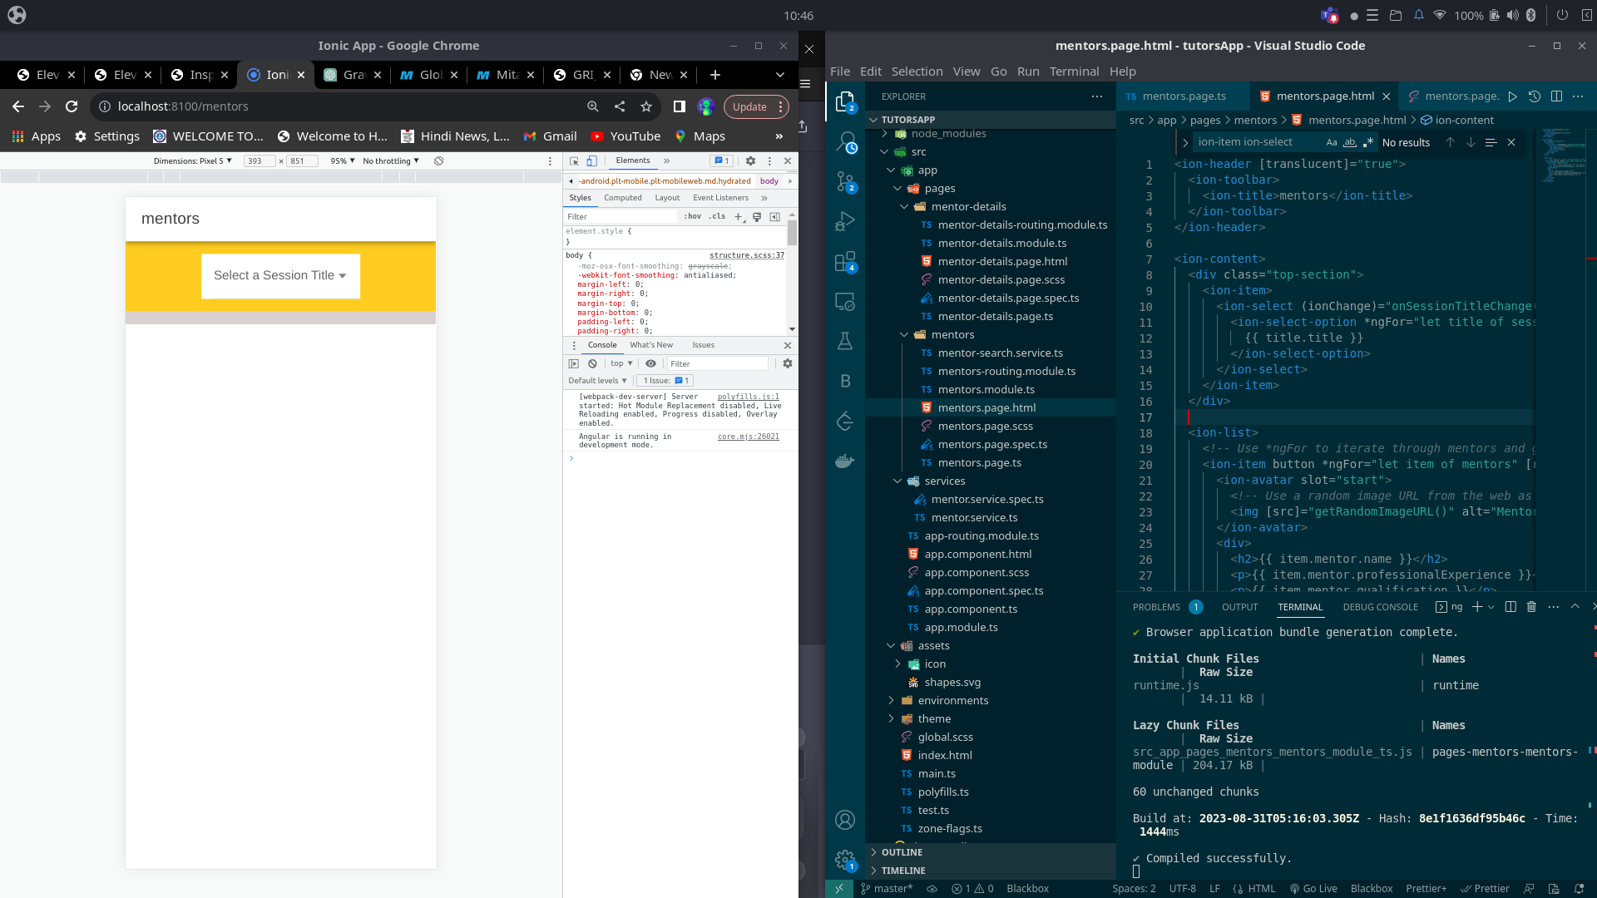This screenshot has width=1597, height=898.
Task: Open the Select a Session Title dropdown
Action: [x=280, y=276]
